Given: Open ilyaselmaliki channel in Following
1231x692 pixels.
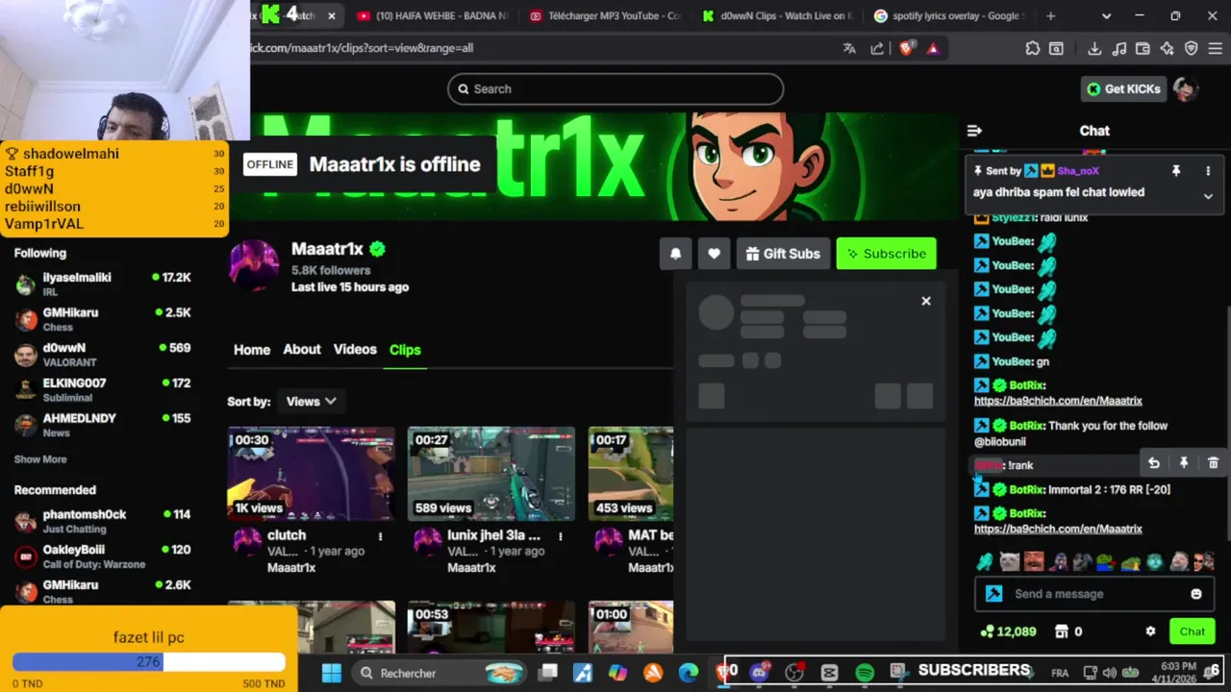Looking at the screenshot, I should (102, 284).
